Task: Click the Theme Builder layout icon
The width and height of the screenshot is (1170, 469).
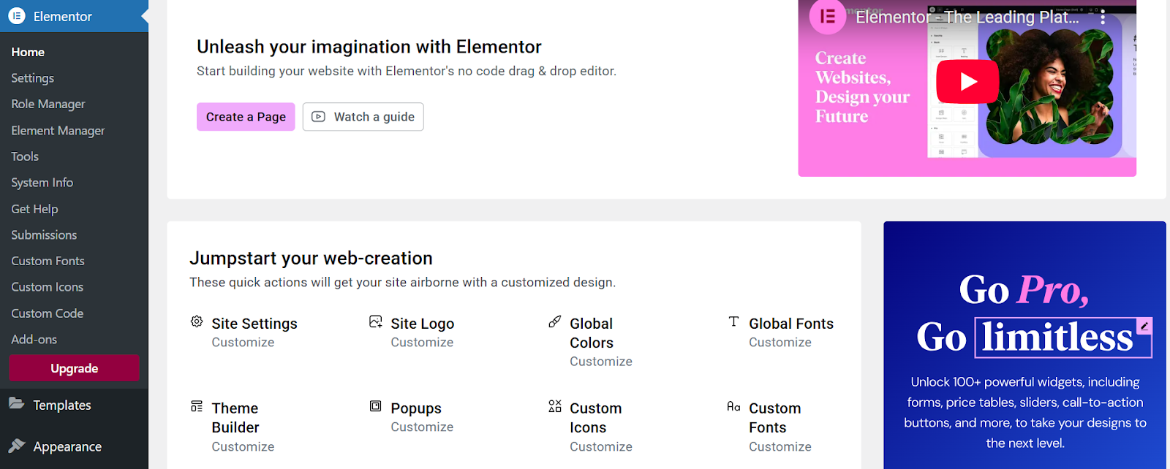Action: tap(197, 406)
